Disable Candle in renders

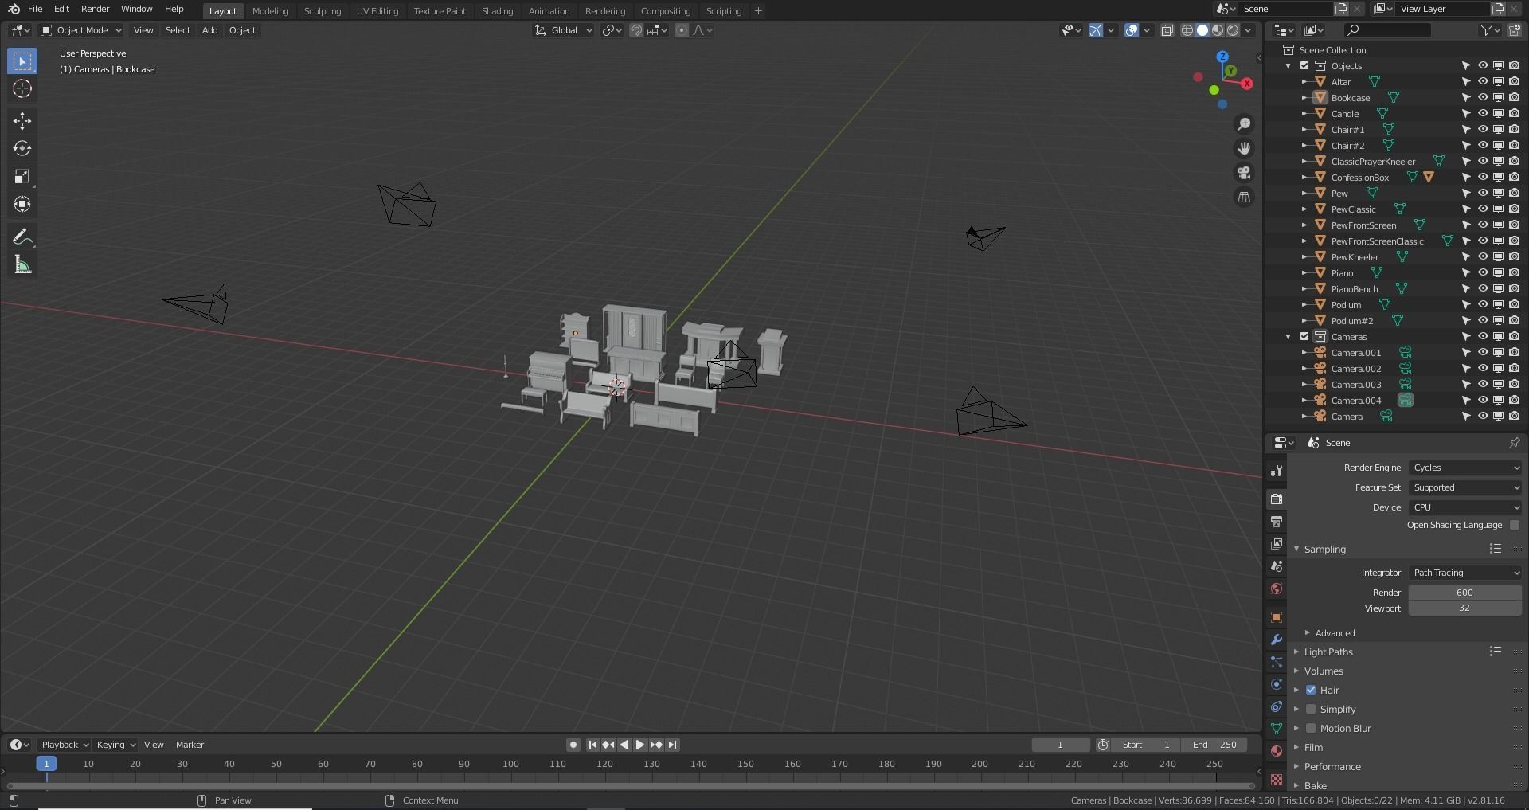tap(1515, 113)
